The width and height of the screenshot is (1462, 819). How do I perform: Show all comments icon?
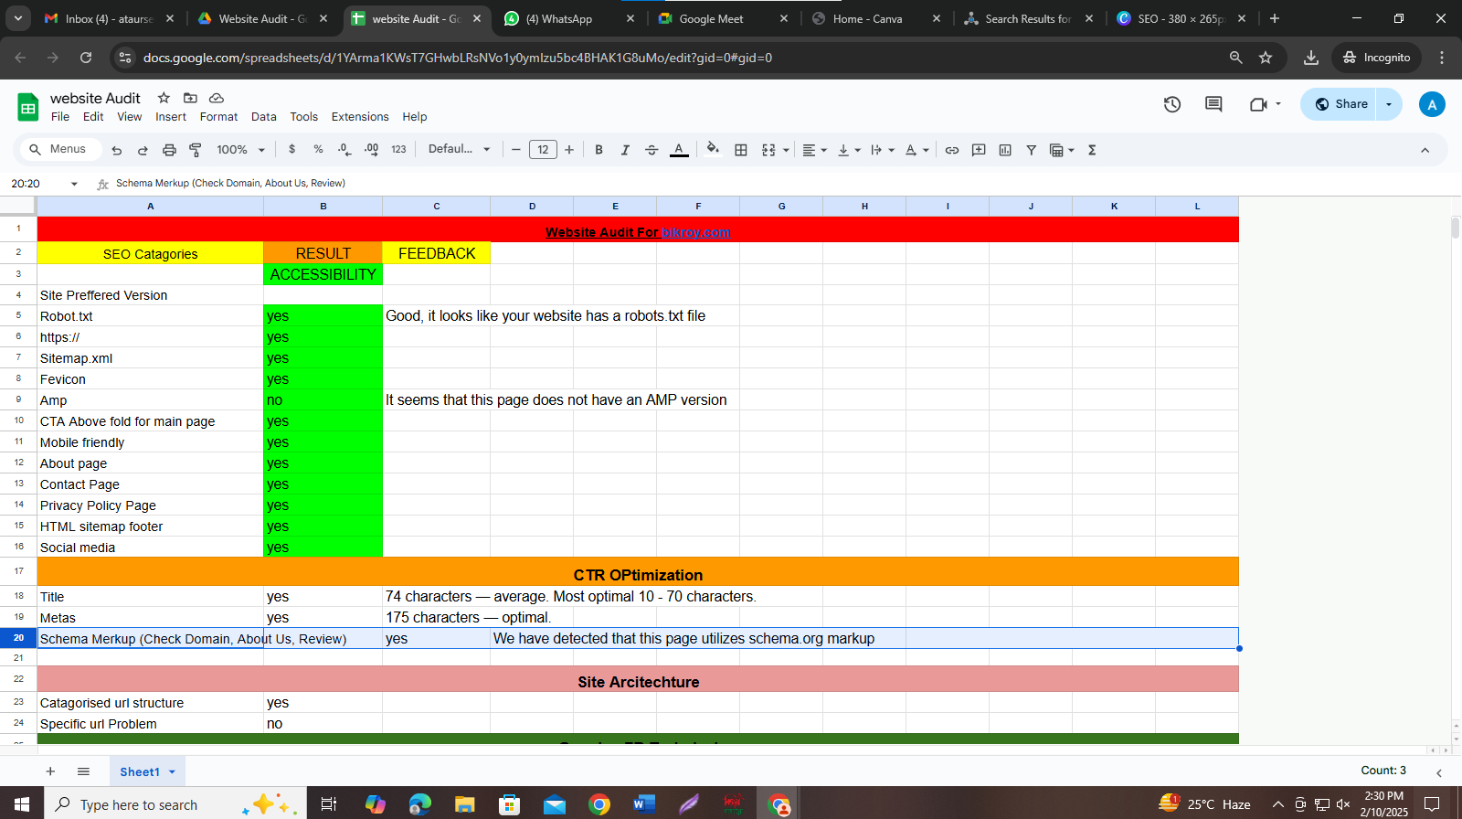point(1213,104)
